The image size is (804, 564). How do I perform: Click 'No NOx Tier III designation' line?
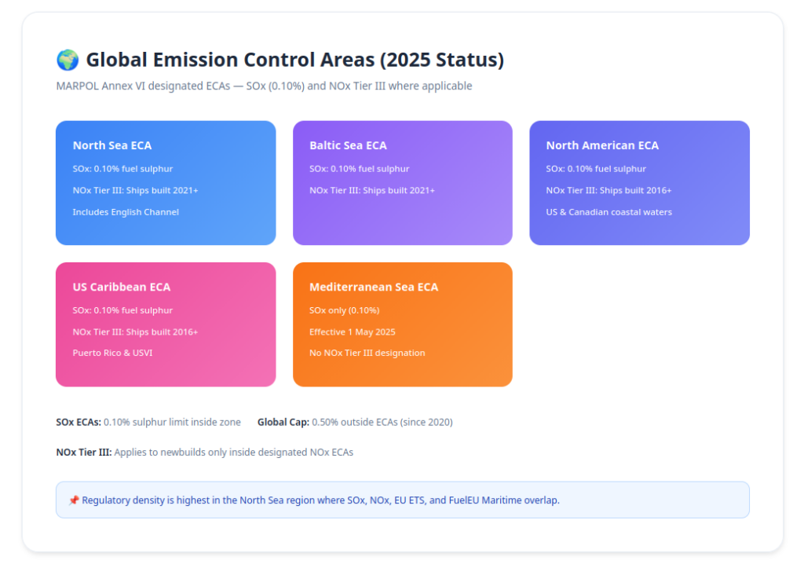click(x=367, y=353)
